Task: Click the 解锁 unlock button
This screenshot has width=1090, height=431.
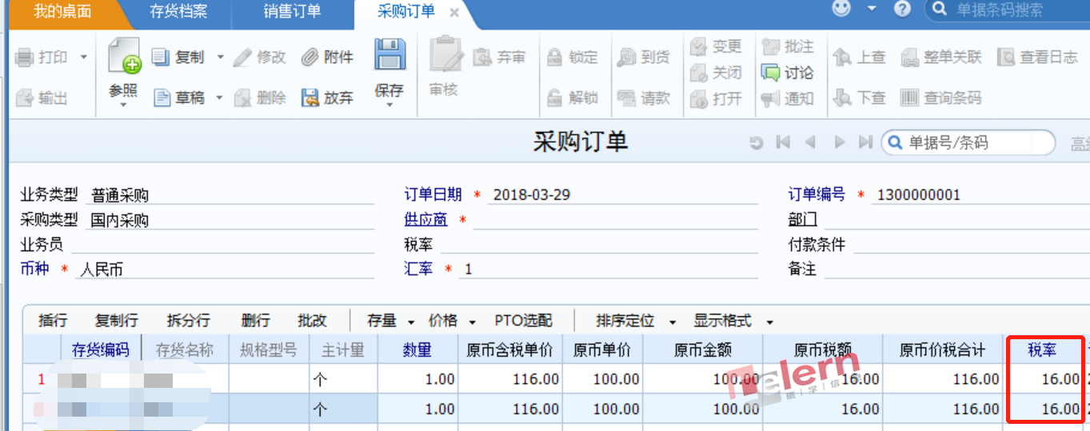Action: pyautogui.click(x=573, y=98)
